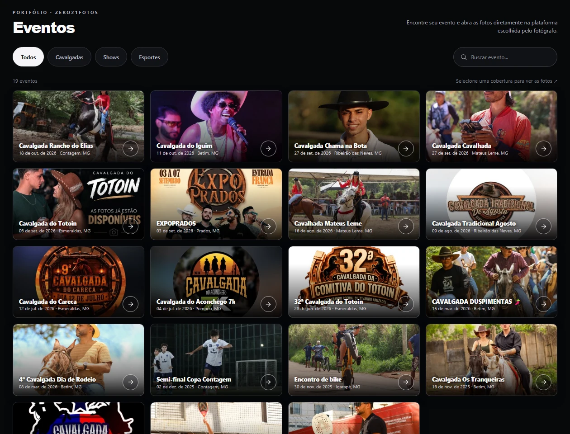The width and height of the screenshot is (570, 434).
Task: Click '09 de ago. de 2026 · Ribeirão das Neves, MG'
Action: (x=476, y=231)
